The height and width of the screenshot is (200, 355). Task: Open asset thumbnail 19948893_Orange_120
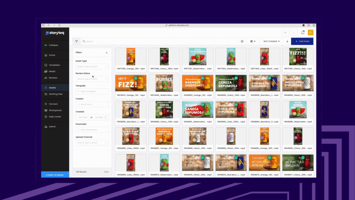click(198, 83)
